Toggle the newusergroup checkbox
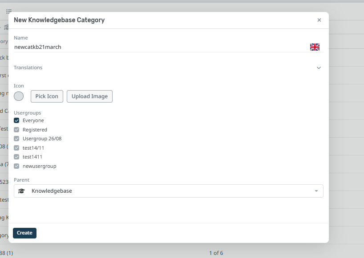The image size is (364, 258). (x=16, y=166)
